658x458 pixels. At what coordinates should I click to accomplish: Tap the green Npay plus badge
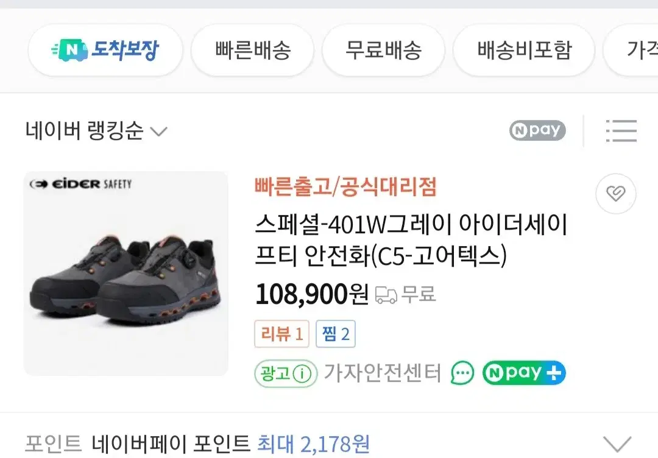click(x=524, y=373)
